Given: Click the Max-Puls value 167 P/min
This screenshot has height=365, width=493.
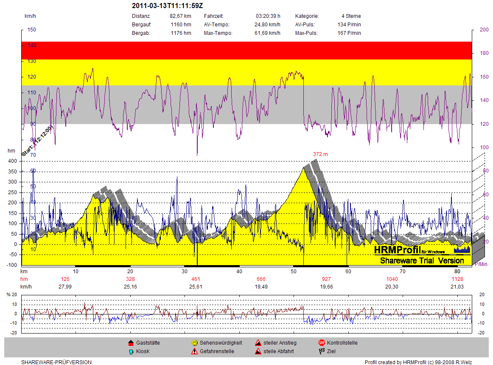Looking at the screenshot, I should click(349, 33).
